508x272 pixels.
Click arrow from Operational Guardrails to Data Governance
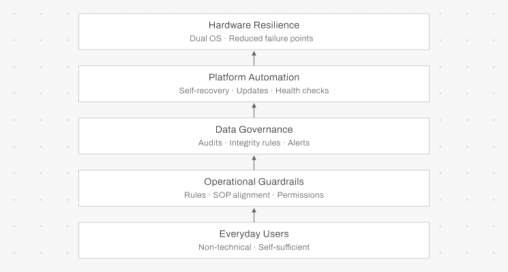254,162
